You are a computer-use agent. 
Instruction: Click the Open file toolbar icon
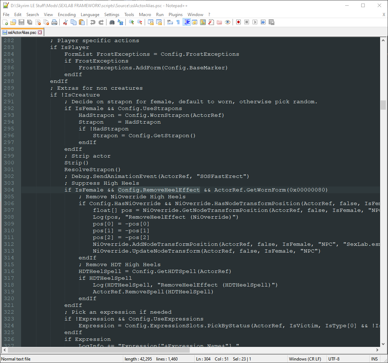[13, 22]
